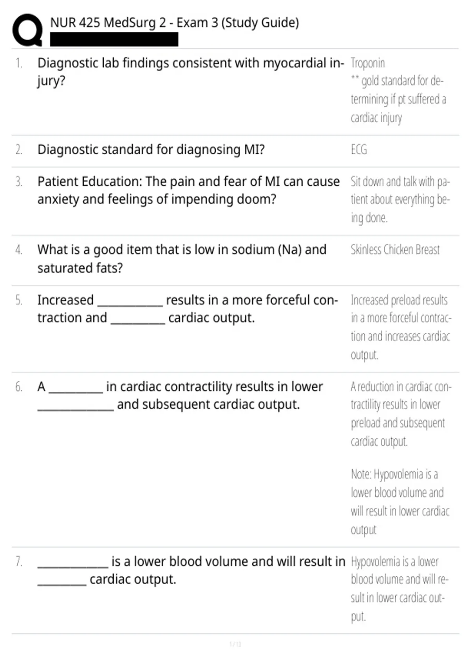
Task: Select the Patient Education question text
Action: click(188, 190)
